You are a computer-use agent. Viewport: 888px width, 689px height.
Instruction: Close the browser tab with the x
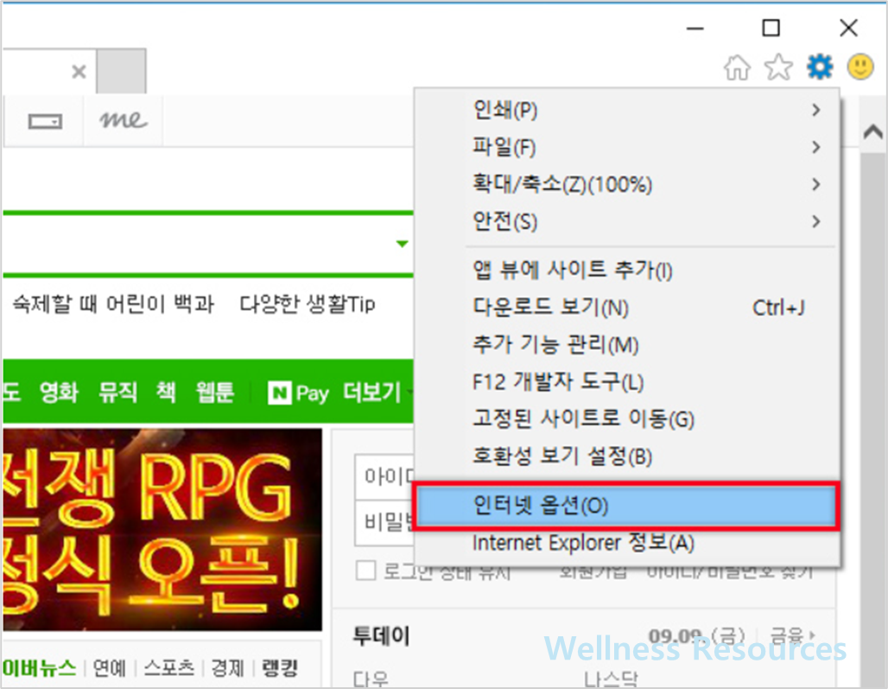pos(79,72)
